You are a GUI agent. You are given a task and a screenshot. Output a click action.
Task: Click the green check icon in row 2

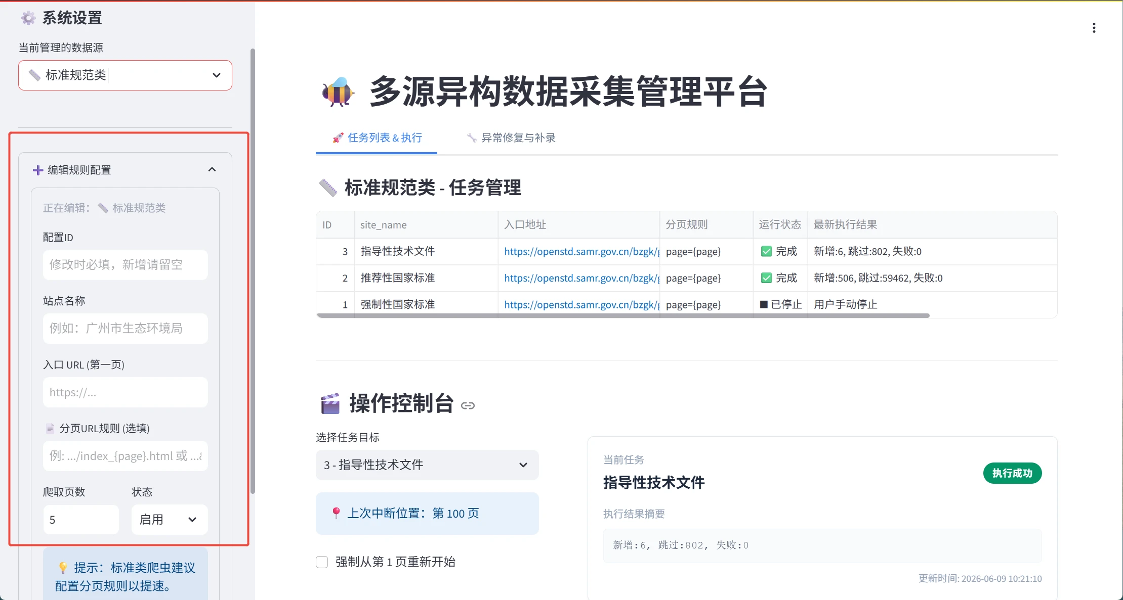pos(766,278)
